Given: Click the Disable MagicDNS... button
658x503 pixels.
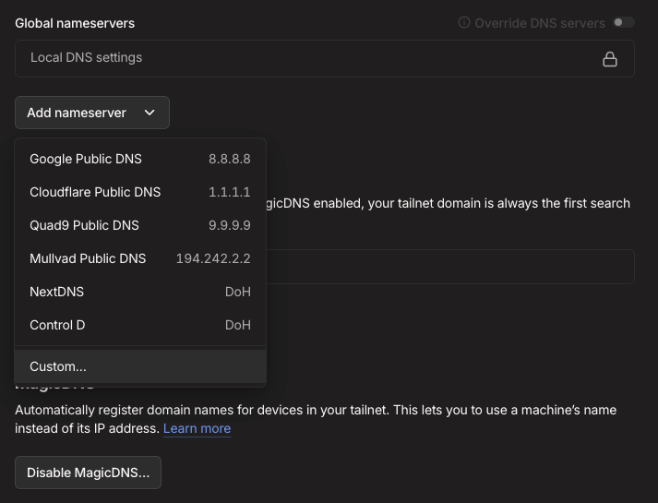Looking at the screenshot, I should tap(88, 473).
